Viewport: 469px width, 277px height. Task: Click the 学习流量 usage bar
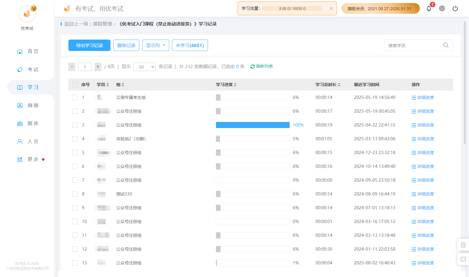[293, 8]
